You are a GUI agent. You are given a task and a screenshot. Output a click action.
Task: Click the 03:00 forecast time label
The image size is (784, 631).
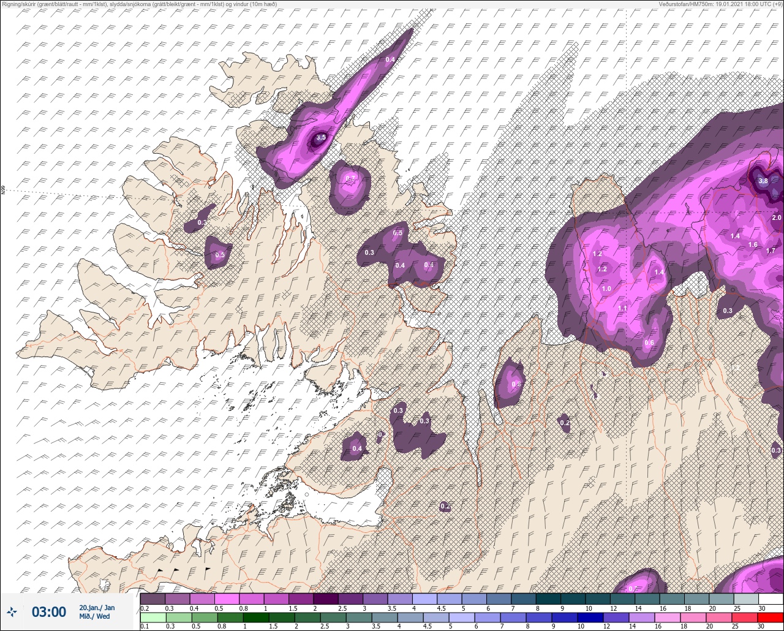point(49,611)
